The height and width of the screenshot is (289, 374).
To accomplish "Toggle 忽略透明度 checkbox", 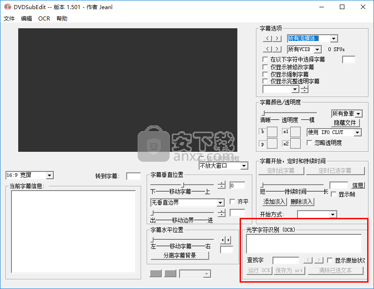I will tap(309, 143).
